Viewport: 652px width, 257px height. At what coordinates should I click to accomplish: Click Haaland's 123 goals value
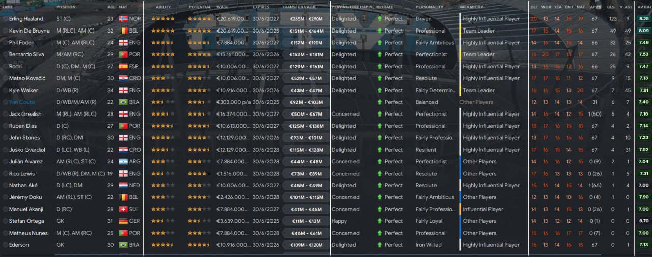(612, 19)
